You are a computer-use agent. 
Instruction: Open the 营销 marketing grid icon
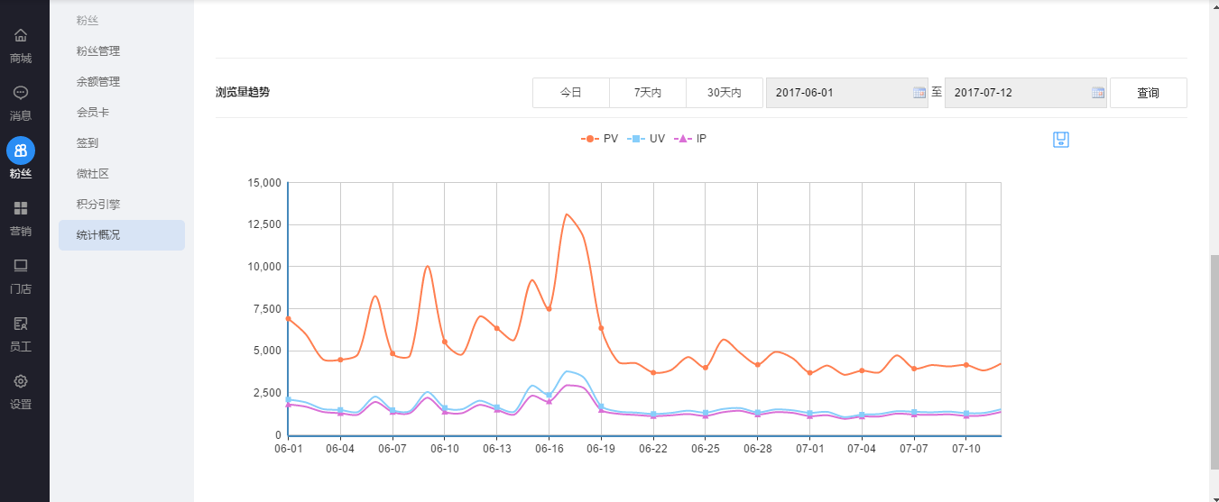click(x=20, y=208)
